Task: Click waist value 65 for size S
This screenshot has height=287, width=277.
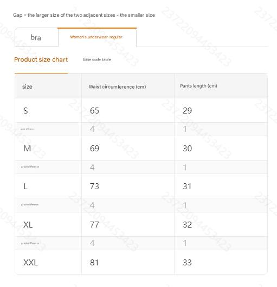Action: [x=94, y=111]
